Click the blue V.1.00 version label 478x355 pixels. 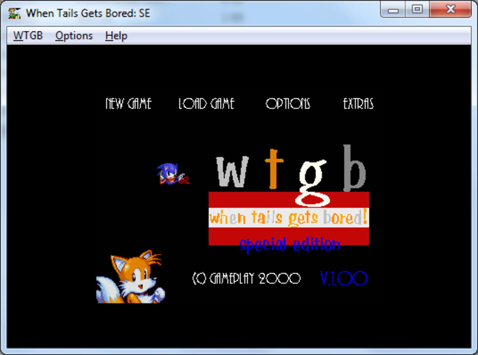344,279
